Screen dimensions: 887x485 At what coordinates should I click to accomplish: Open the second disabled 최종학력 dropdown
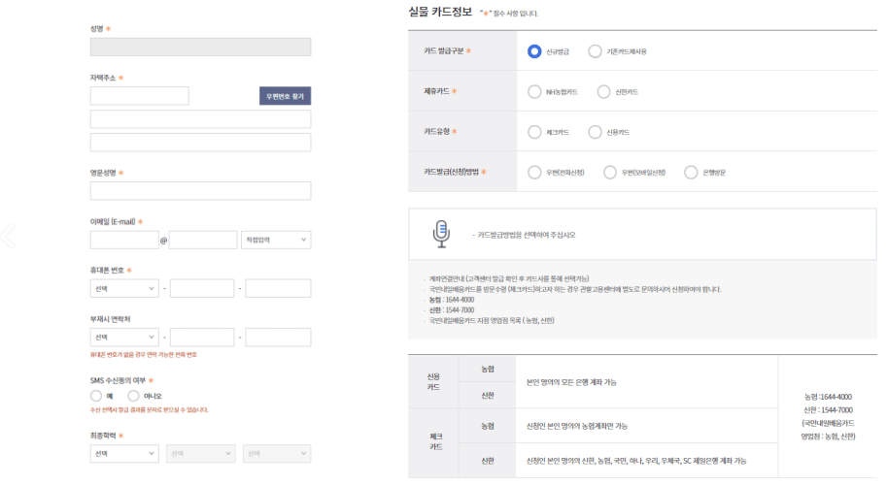pos(201,453)
